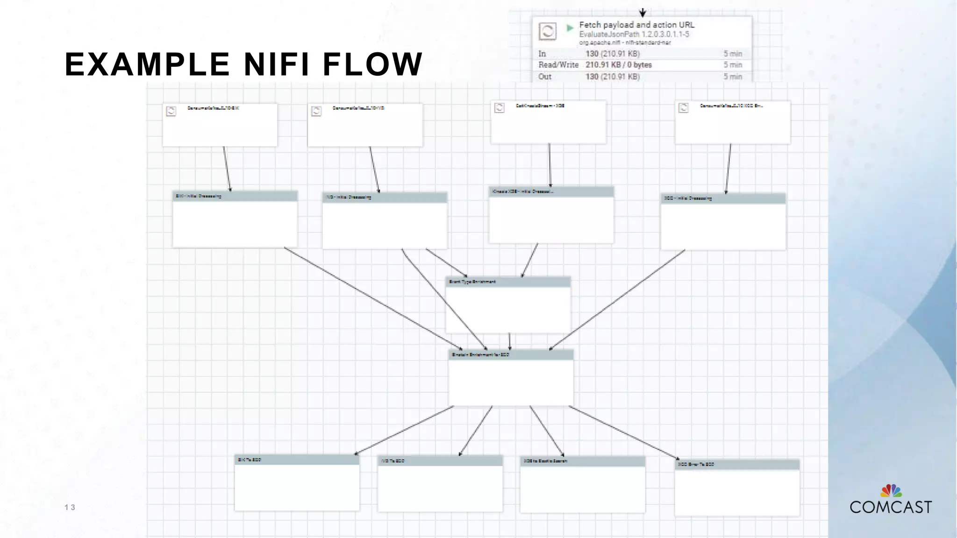957x538 pixels.
Task: Click the first ConsumeKafka processor icon ending EIK
Action: (x=171, y=111)
